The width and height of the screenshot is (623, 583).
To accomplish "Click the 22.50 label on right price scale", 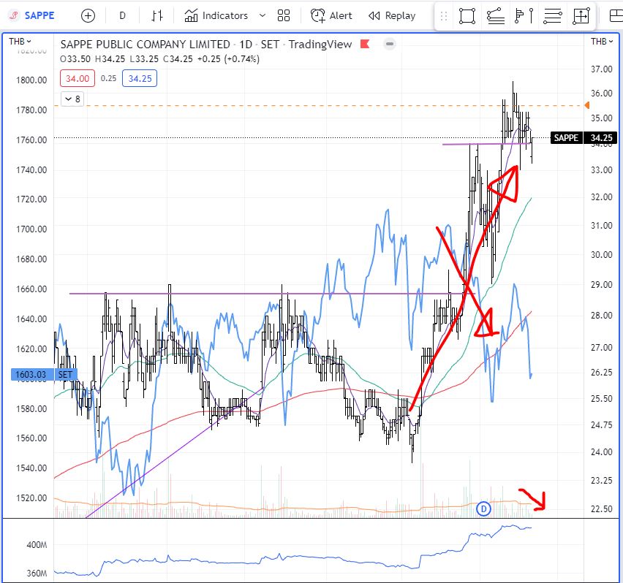I will pos(602,508).
